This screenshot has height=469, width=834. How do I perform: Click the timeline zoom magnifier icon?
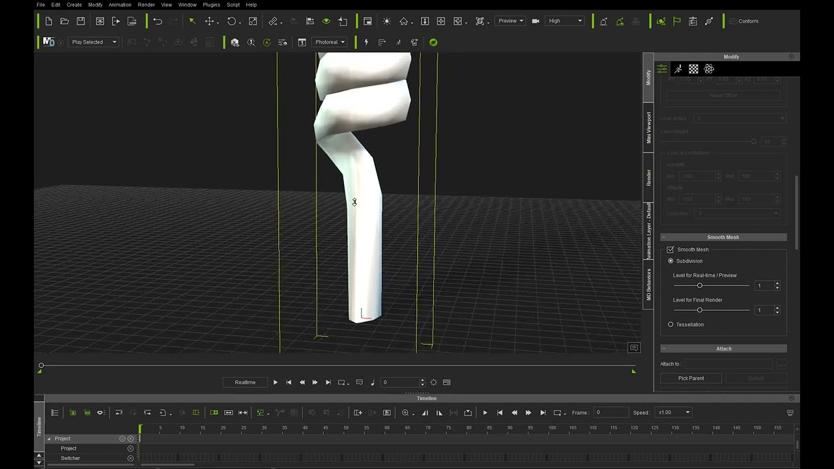point(406,412)
